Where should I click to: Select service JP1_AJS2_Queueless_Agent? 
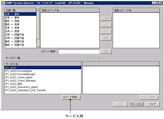pos(43,87)
